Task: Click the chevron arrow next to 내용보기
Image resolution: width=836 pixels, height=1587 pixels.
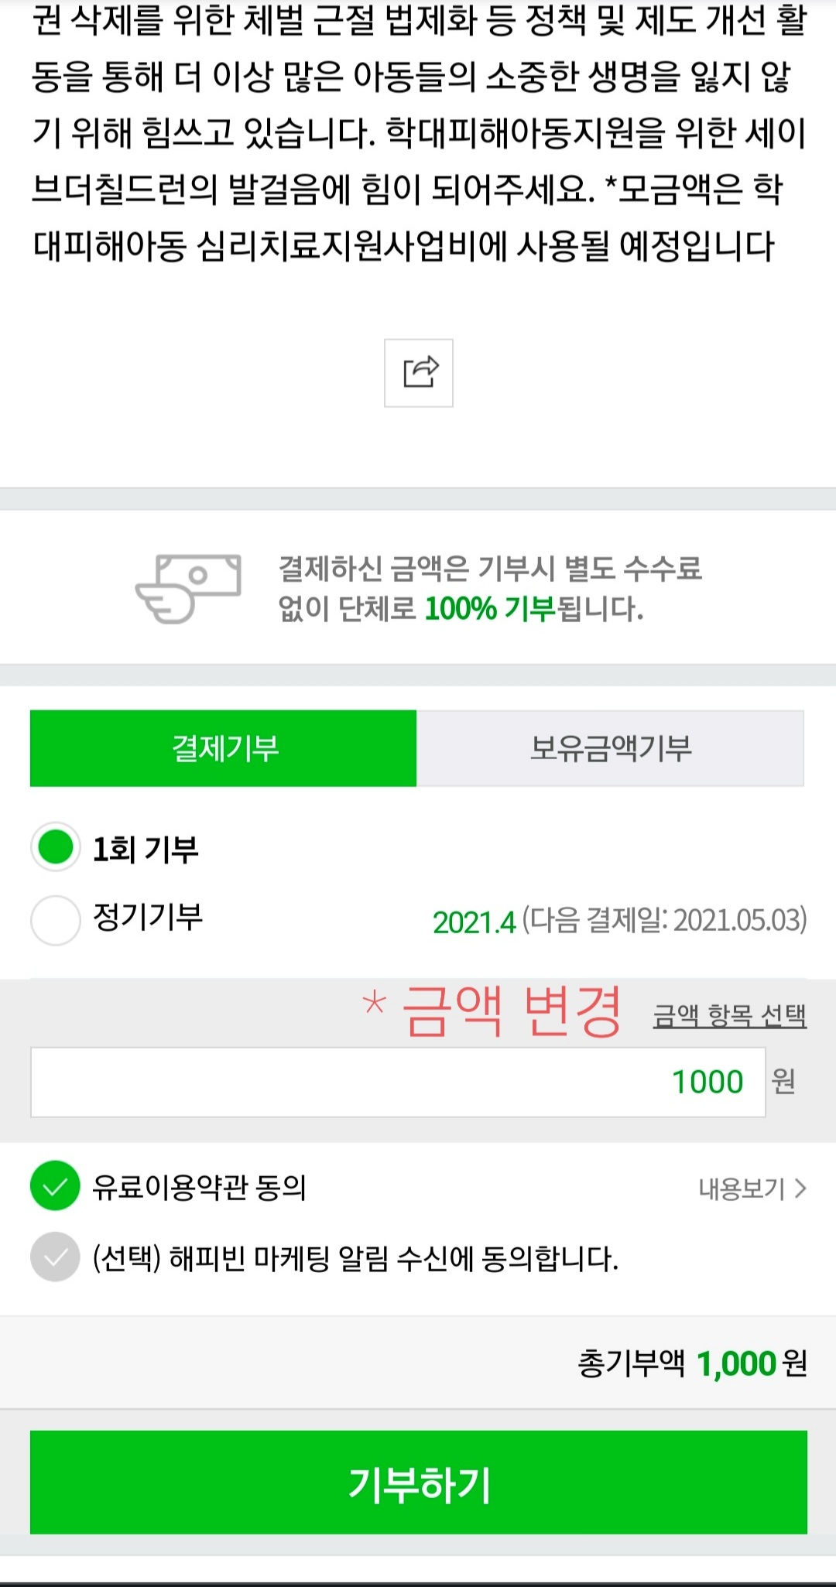Action: [x=800, y=1188]
